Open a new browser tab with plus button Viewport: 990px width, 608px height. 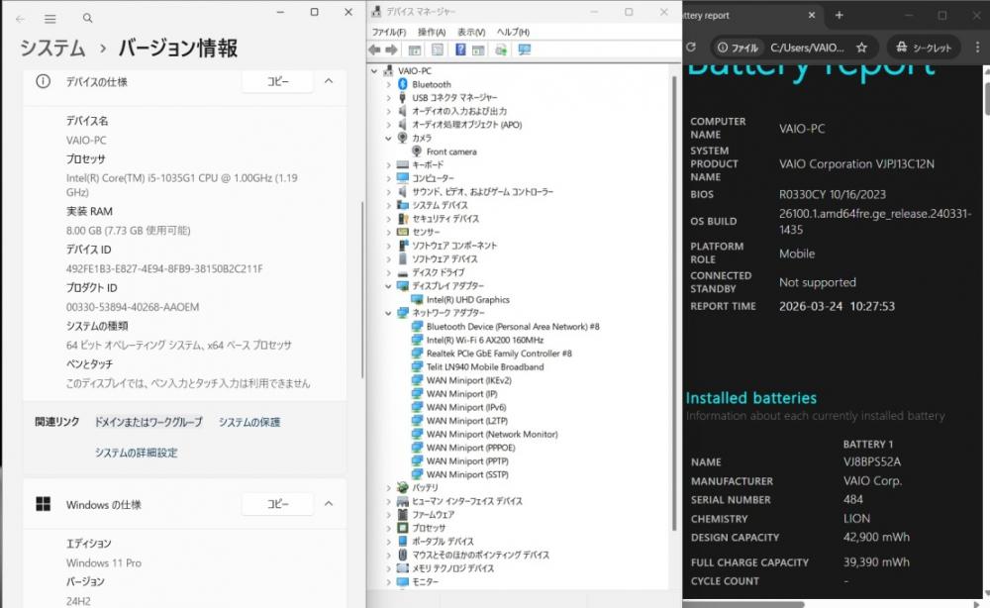point(840,15)
